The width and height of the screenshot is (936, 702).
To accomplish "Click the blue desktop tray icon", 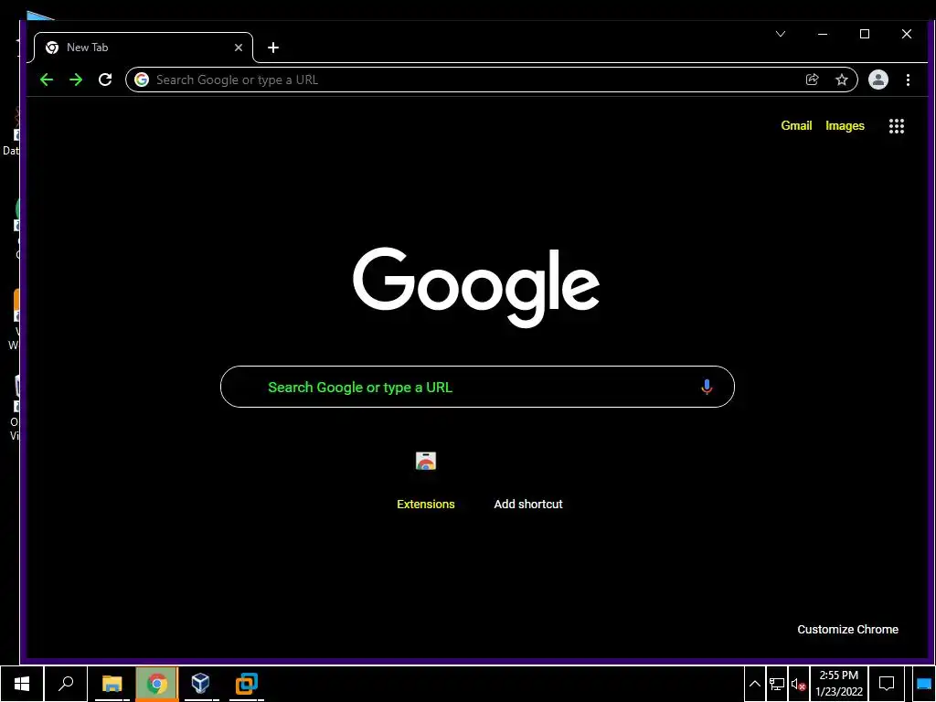I will [x=923, y=684].
